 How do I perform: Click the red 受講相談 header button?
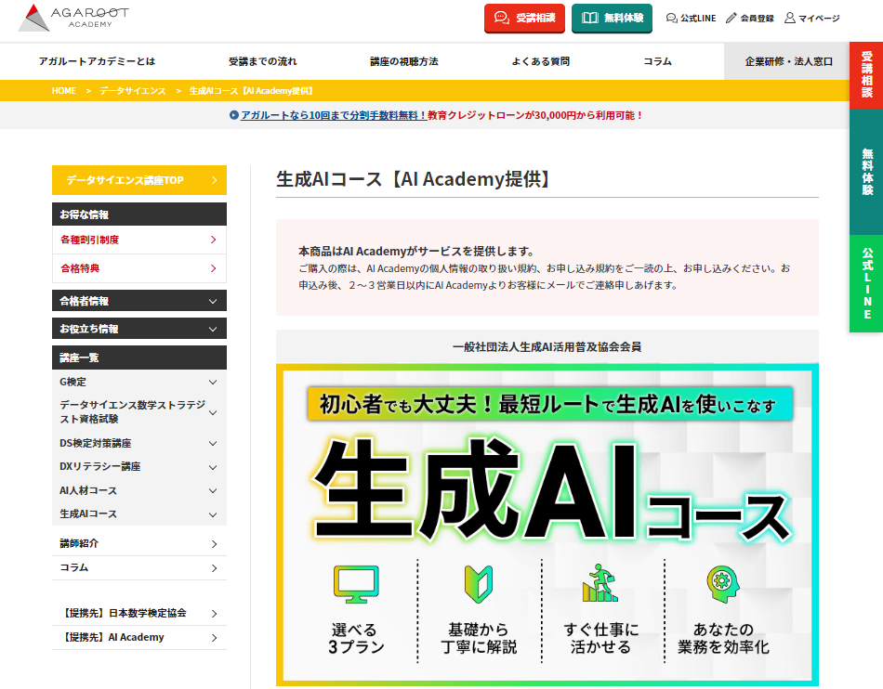click(x=524, y=18)
